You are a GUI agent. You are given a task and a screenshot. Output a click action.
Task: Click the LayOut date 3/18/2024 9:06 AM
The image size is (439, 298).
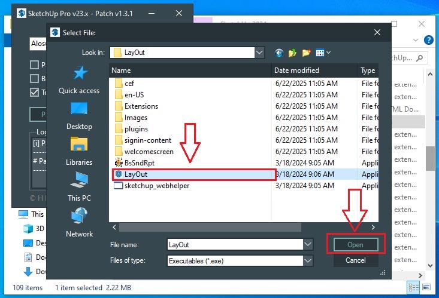pyautogui.click(x=305, y=174)
